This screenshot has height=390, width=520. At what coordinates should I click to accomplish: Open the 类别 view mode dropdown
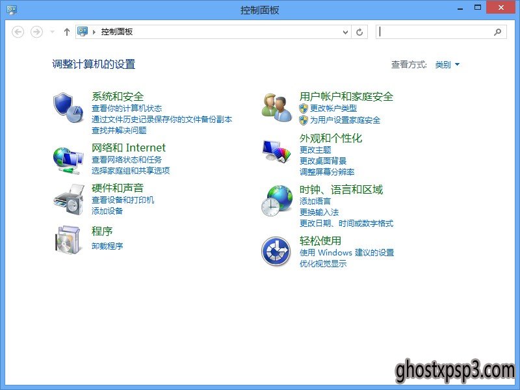coord(447,64)
